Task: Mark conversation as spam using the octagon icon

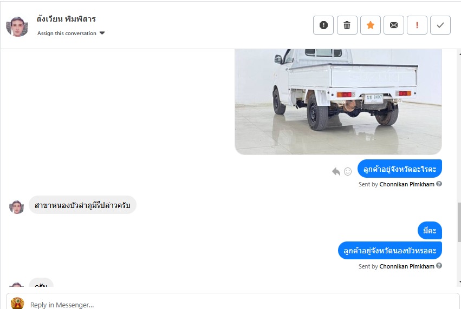Action: 323,25
